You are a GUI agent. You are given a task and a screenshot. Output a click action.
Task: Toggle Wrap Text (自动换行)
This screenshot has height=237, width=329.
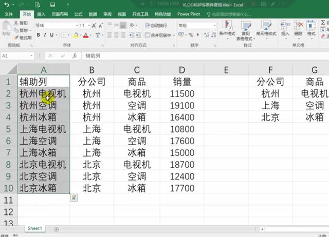click(156, 26)
